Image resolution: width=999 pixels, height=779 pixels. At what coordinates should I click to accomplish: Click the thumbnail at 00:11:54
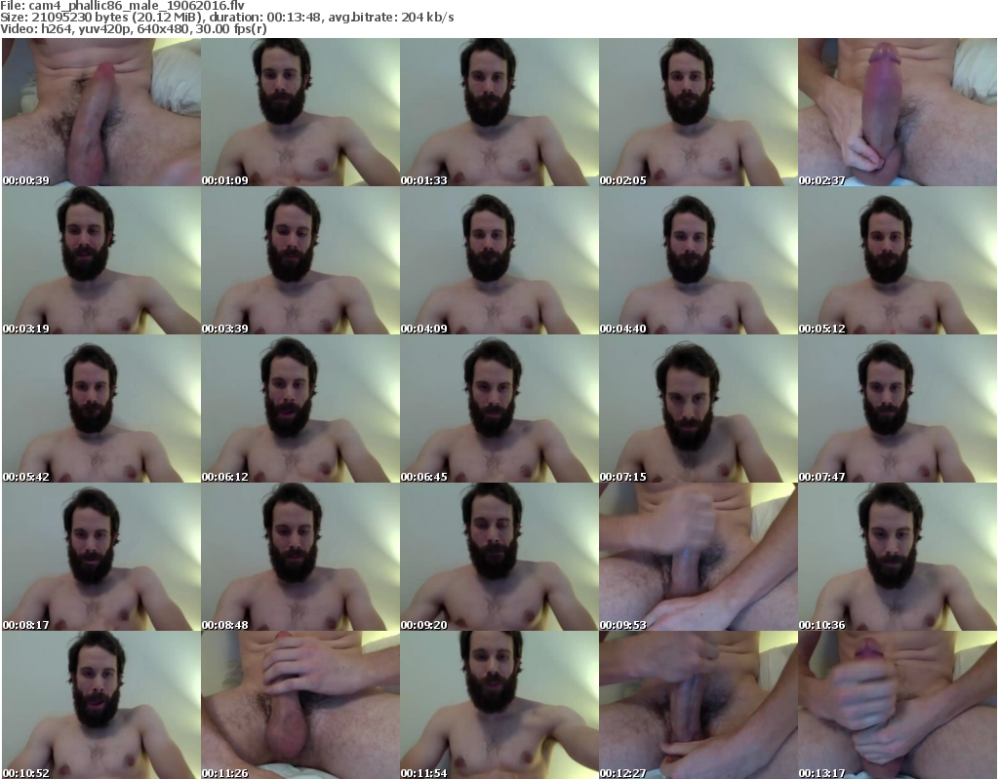[499, 705]
